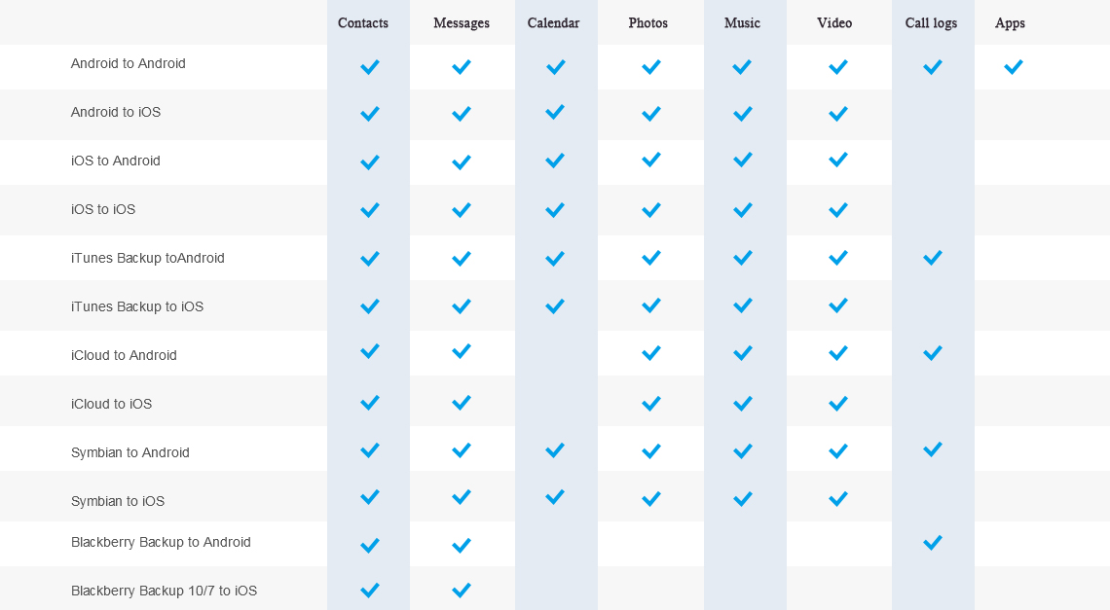Click Video checkmark for iOS to iOS
The width and height of the screenshot is (1110, 610).
coord(838,210)
